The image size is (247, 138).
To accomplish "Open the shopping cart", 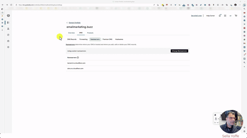I will click(x=236, y=16).
